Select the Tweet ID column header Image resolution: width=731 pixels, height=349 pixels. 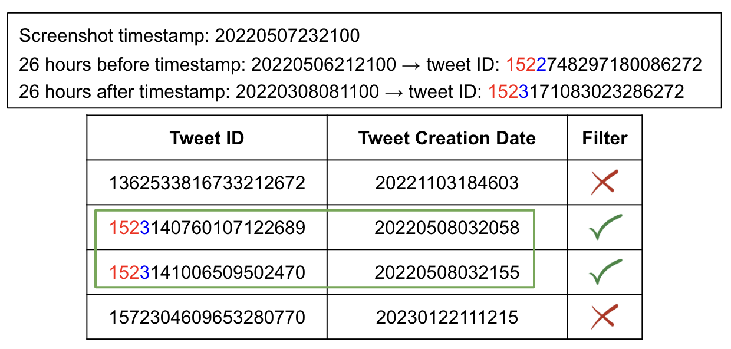[x=207, y=138]
